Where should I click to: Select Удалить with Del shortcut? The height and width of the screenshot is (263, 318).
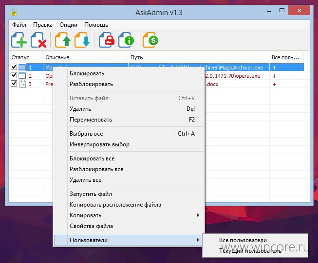coord(129,109)
